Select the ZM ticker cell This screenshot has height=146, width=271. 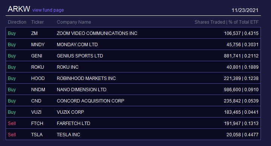[x=34, y=33]
